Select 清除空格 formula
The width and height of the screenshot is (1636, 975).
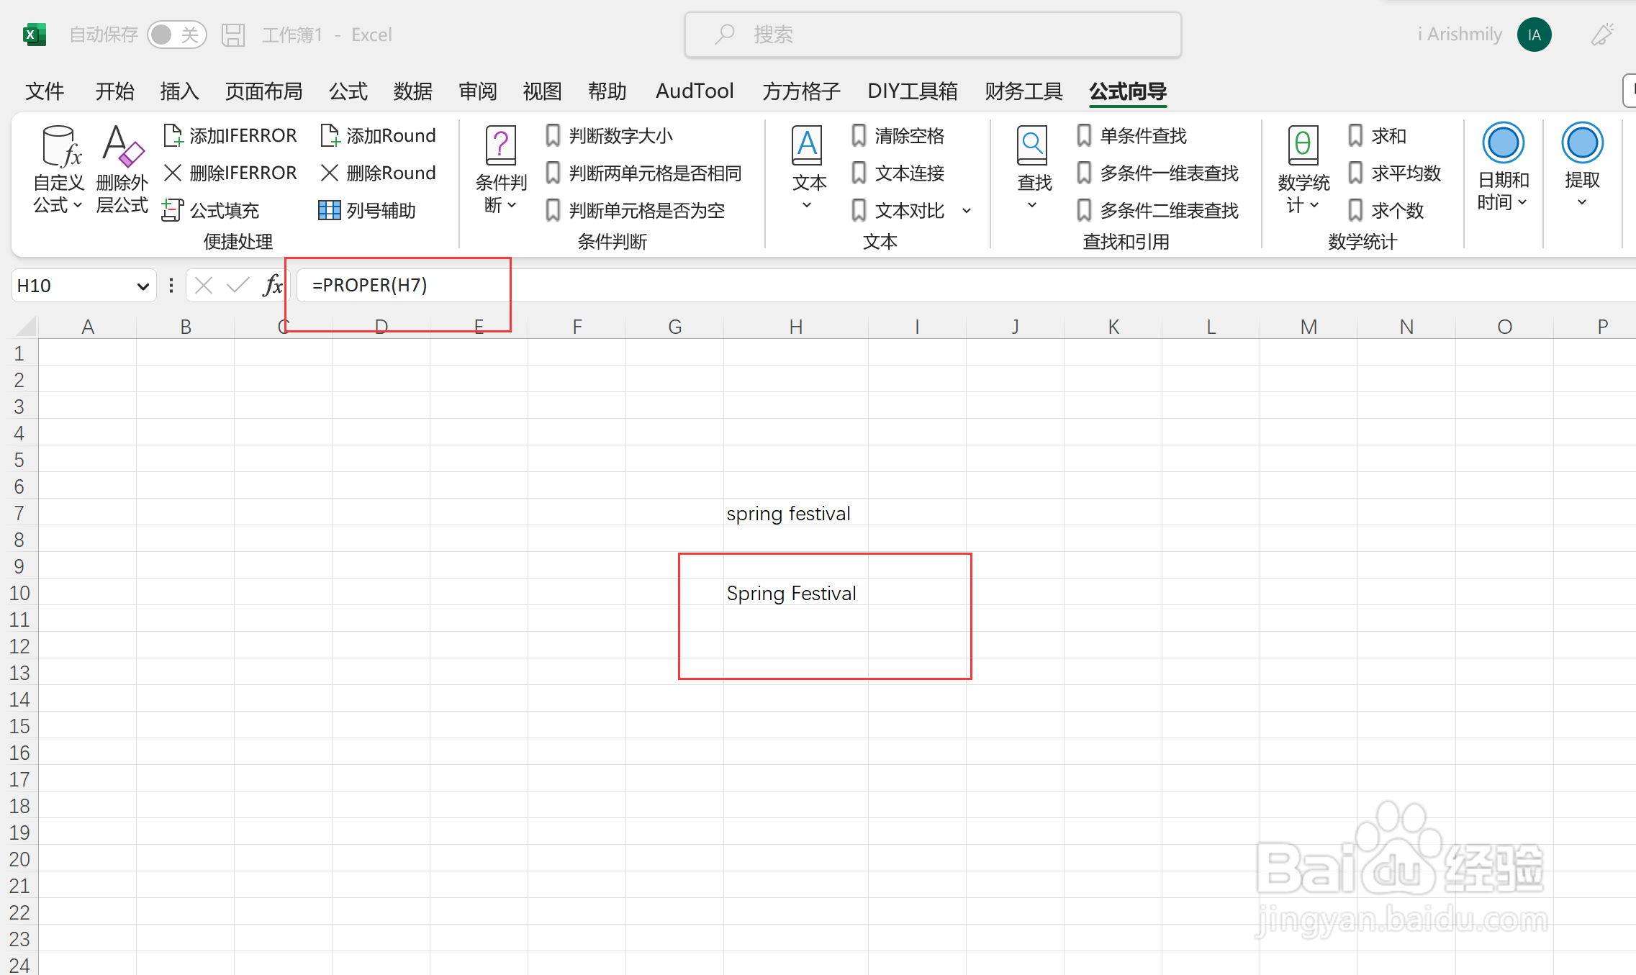[898, 135]
